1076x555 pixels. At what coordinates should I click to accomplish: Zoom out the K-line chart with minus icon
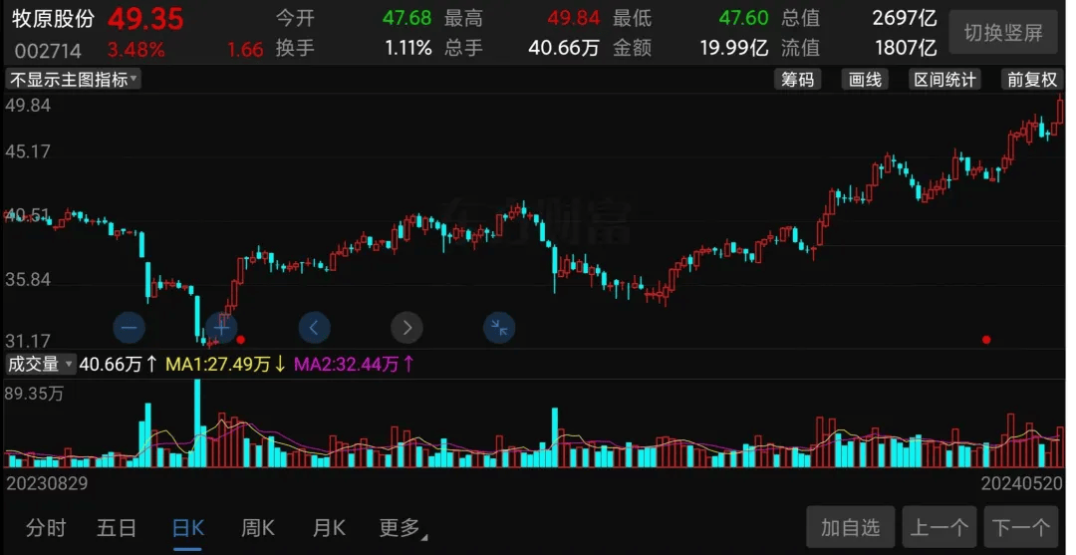[130, 327]
